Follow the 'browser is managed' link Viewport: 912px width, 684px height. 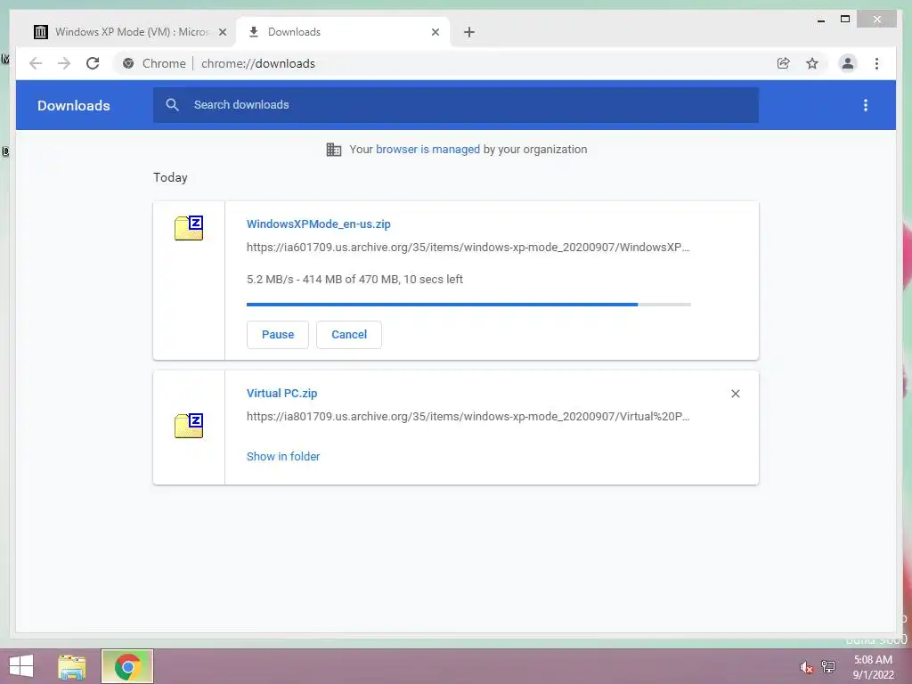click(428, 150)
